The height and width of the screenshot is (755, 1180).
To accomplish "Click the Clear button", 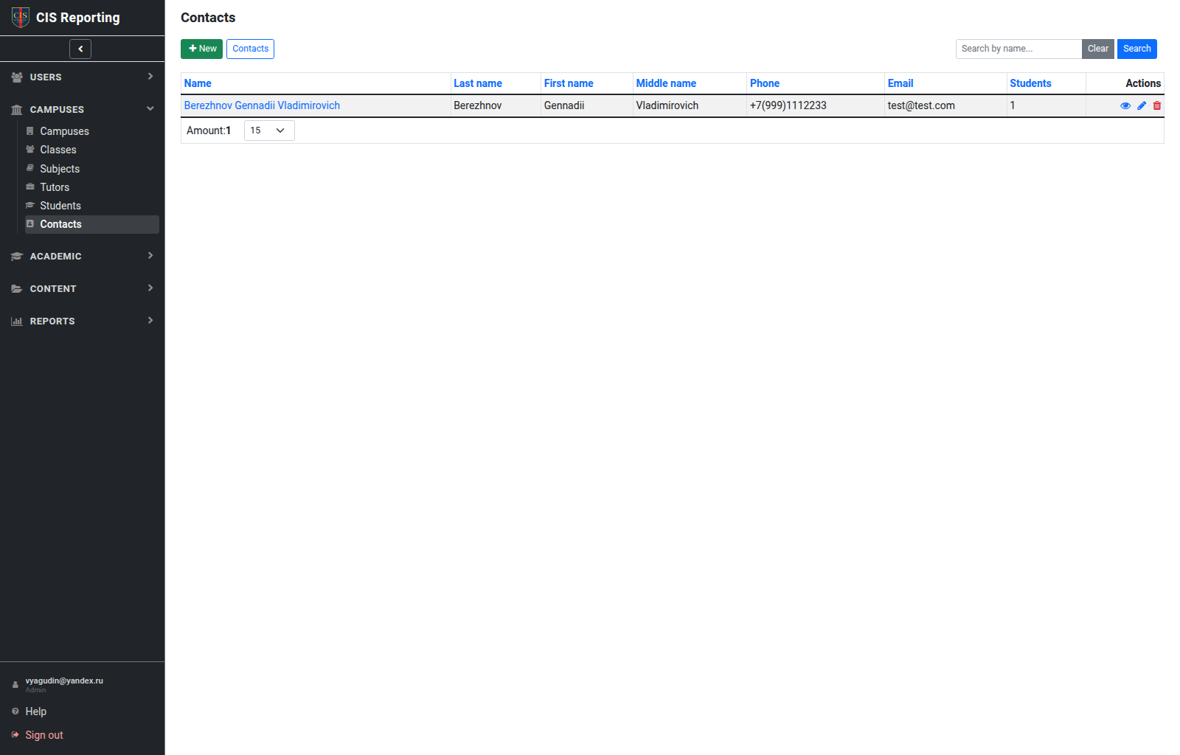I will [1097, 49].
